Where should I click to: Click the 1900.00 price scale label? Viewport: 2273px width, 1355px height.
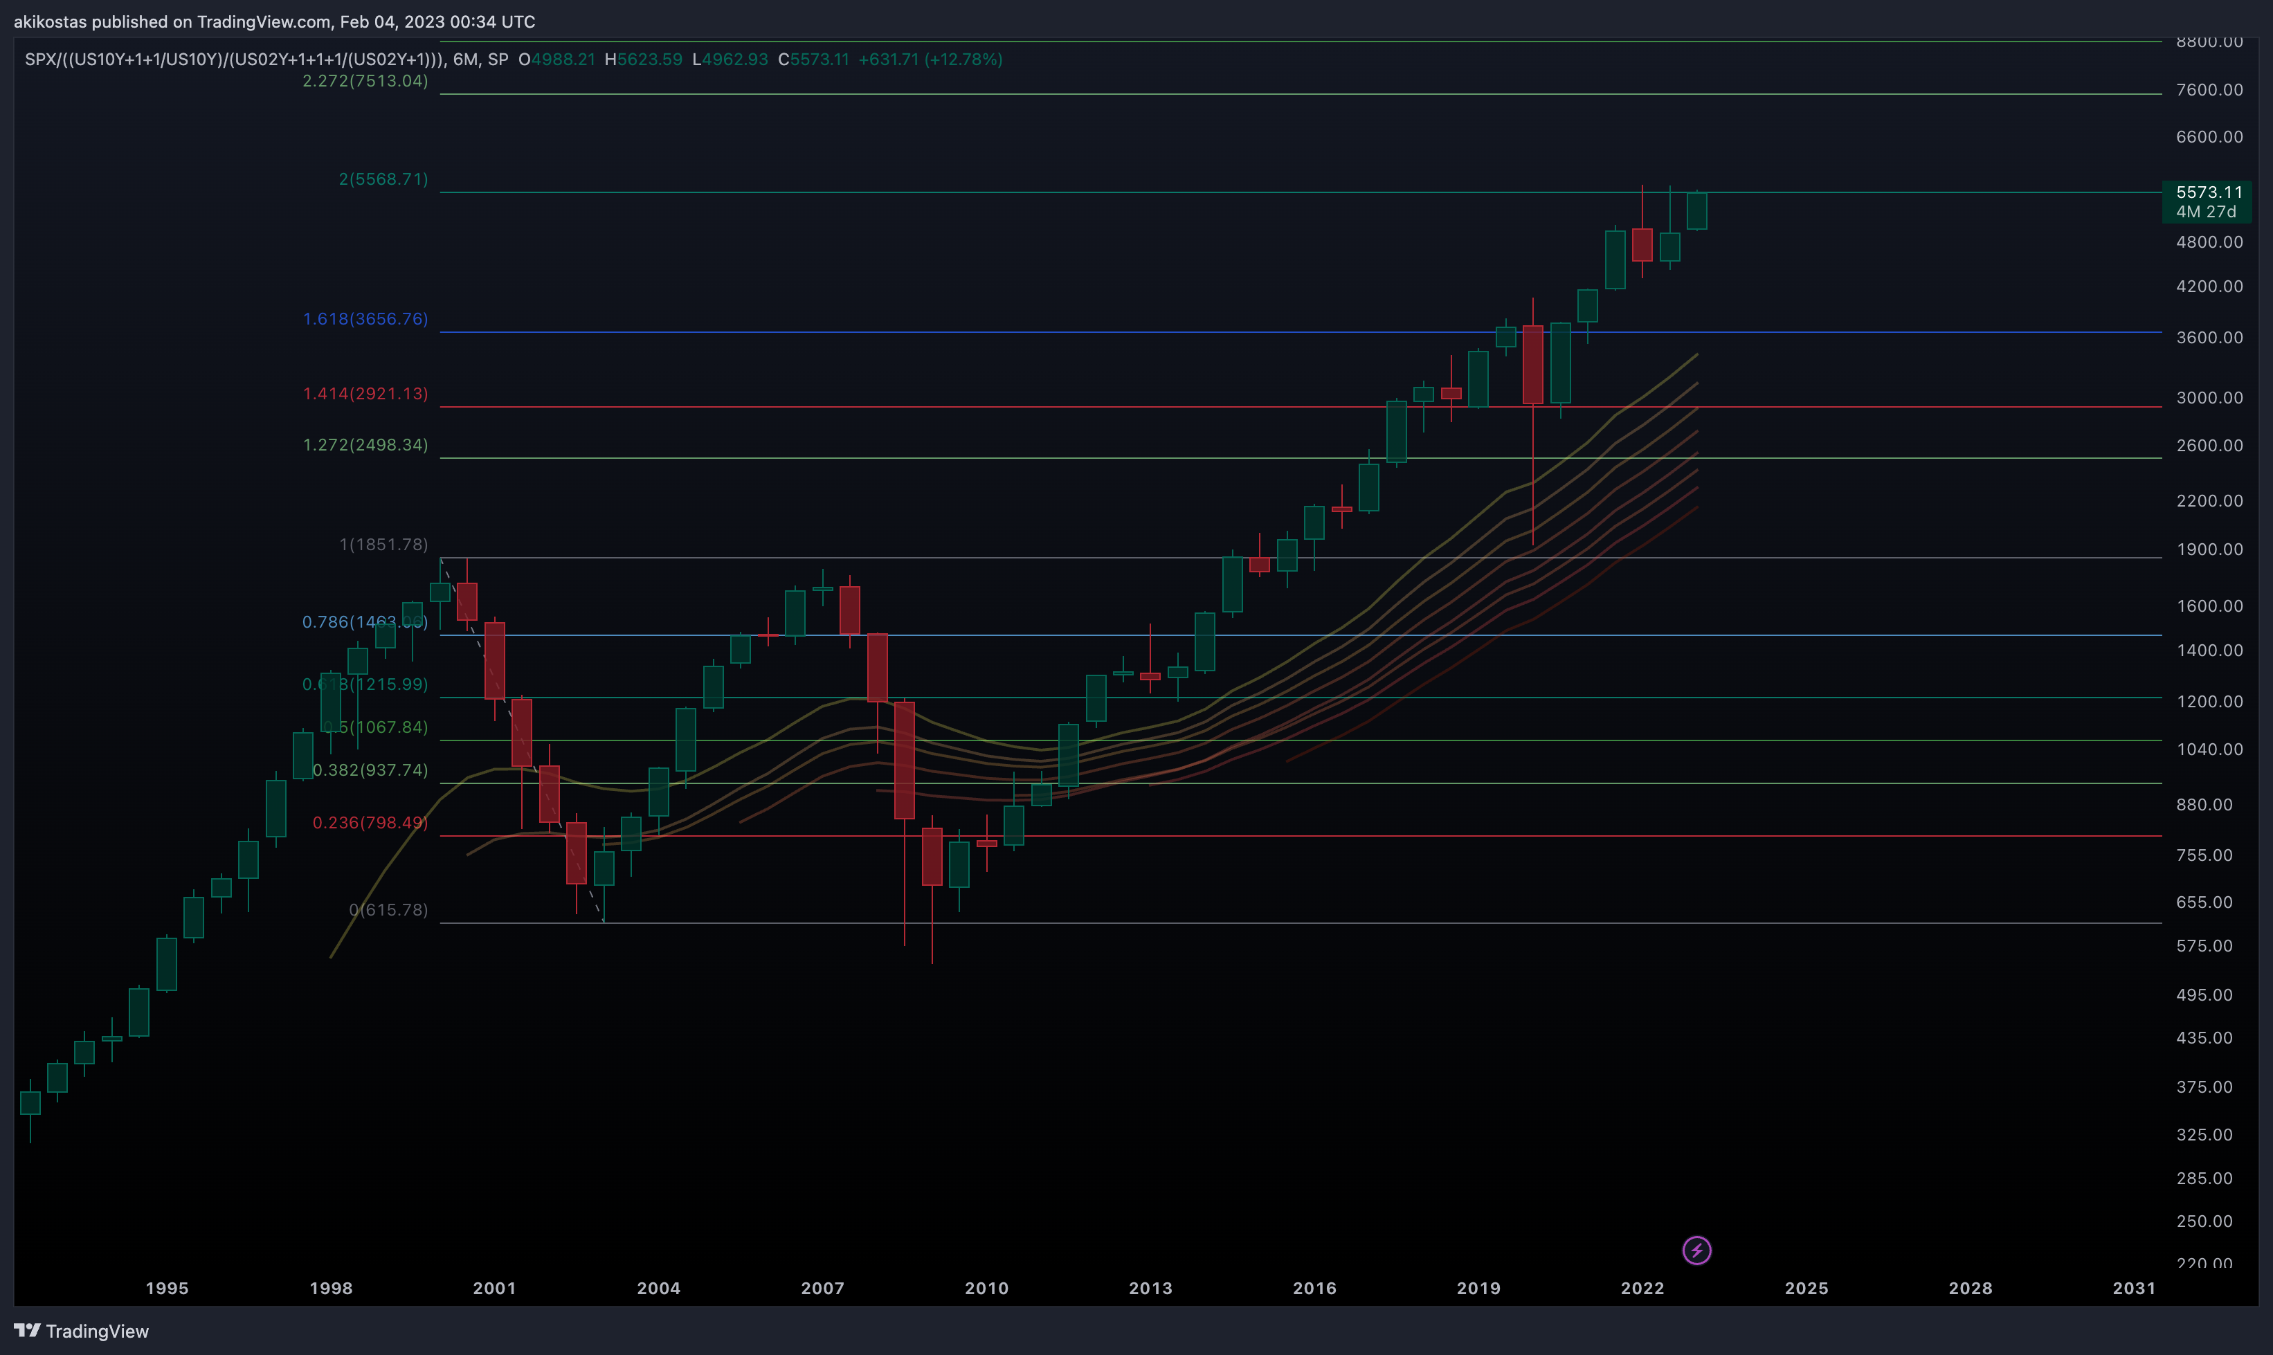[2209, 549]
